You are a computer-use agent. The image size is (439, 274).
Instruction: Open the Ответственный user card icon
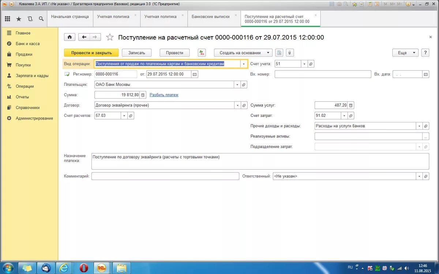[x=426, y=176]
